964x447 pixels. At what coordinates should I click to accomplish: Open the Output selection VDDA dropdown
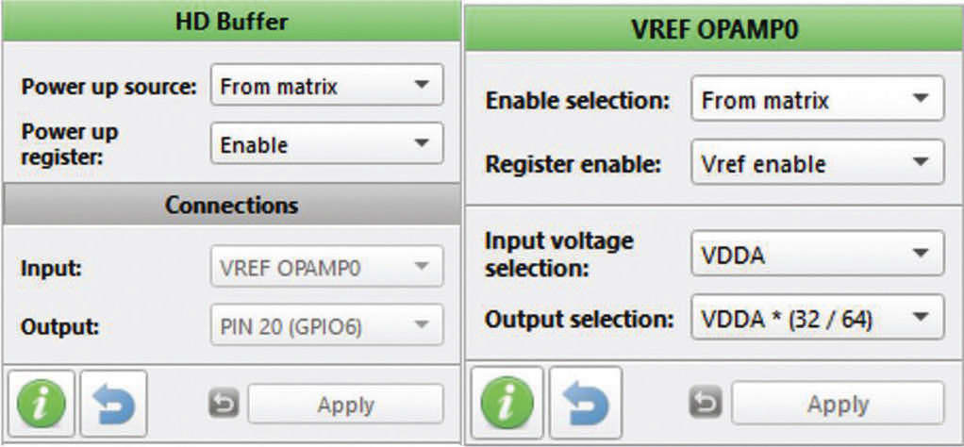[x=817, y=317]
